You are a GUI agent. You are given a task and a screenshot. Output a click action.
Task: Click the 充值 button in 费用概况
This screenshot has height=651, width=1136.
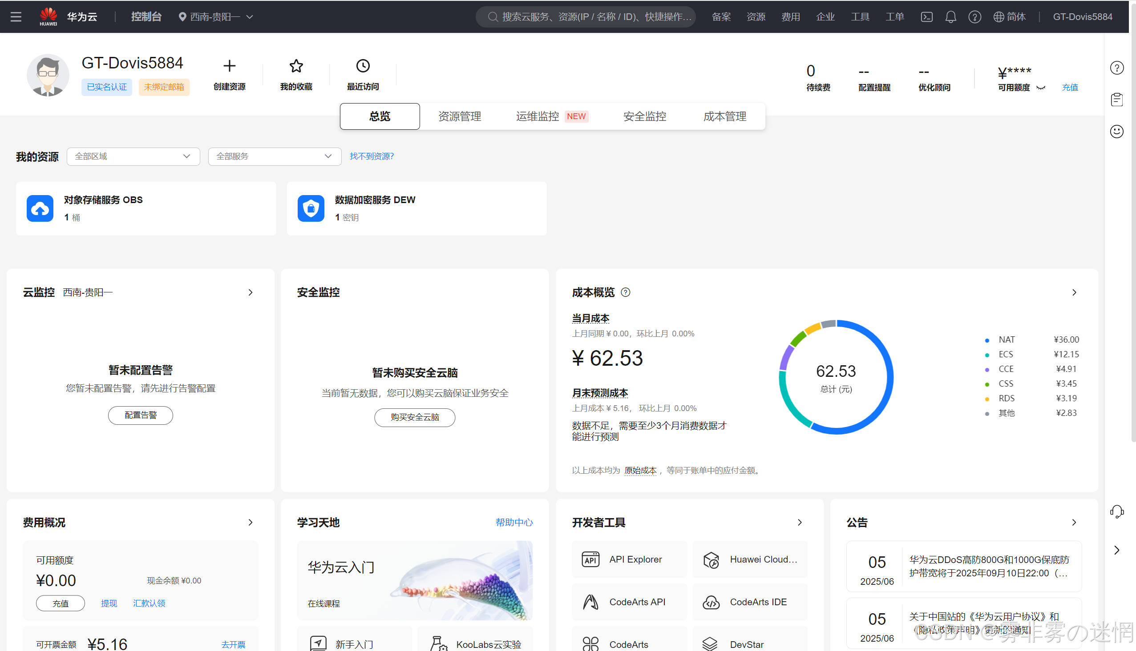(61, 603)
